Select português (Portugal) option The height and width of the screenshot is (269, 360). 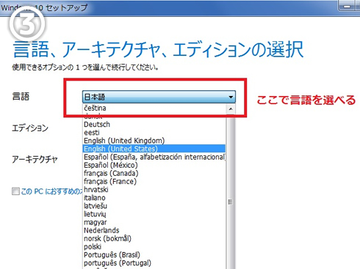154,263
